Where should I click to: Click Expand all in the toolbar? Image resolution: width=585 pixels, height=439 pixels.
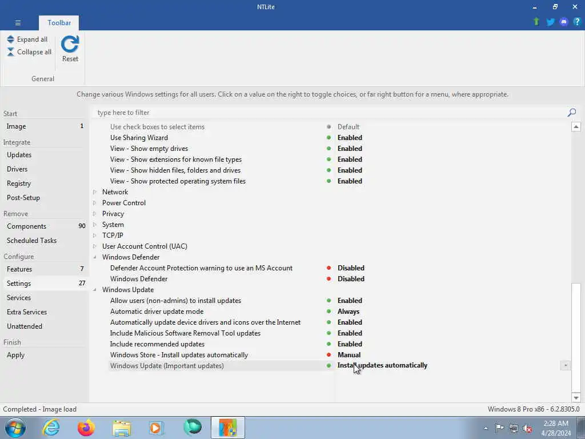point(27,39)
